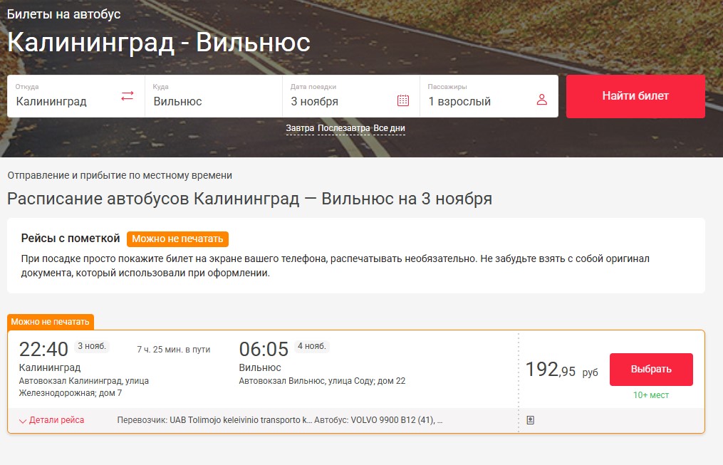723x465 pixels.
Task: Click the Билеты на автобус heading
Action: tap(63, 13)
